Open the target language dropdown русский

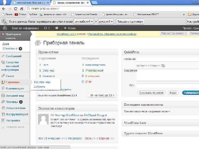tap(106, 22)
